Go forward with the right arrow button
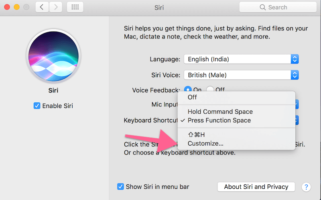 point(56,7)
